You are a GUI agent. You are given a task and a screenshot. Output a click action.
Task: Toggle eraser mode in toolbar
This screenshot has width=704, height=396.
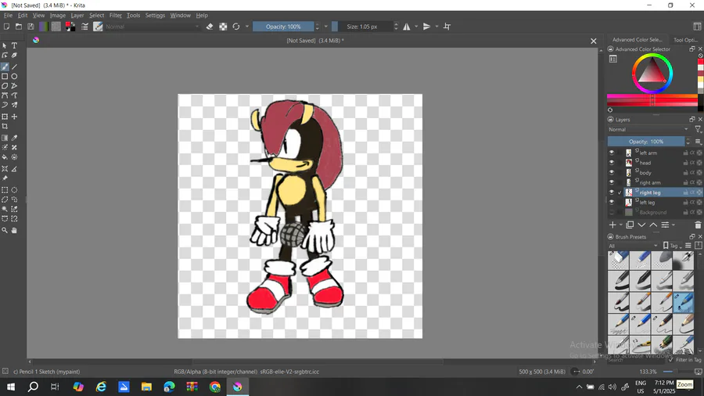(x=210, y=27)
